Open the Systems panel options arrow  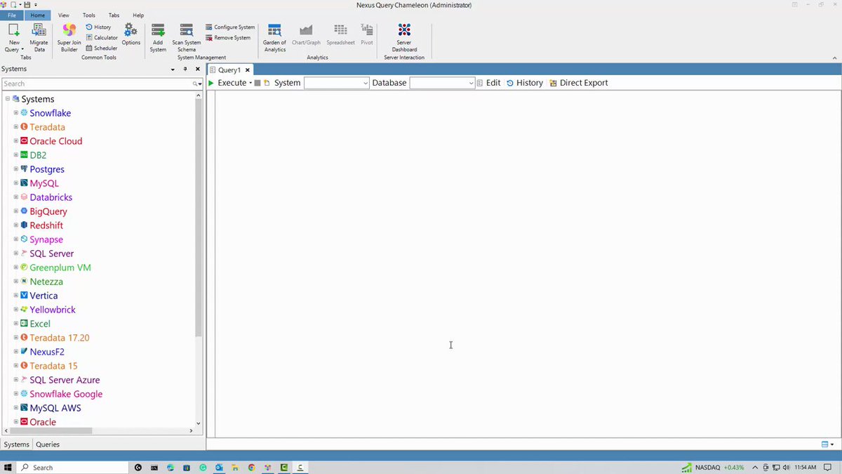pyautogui.click(x=173, y=70)
